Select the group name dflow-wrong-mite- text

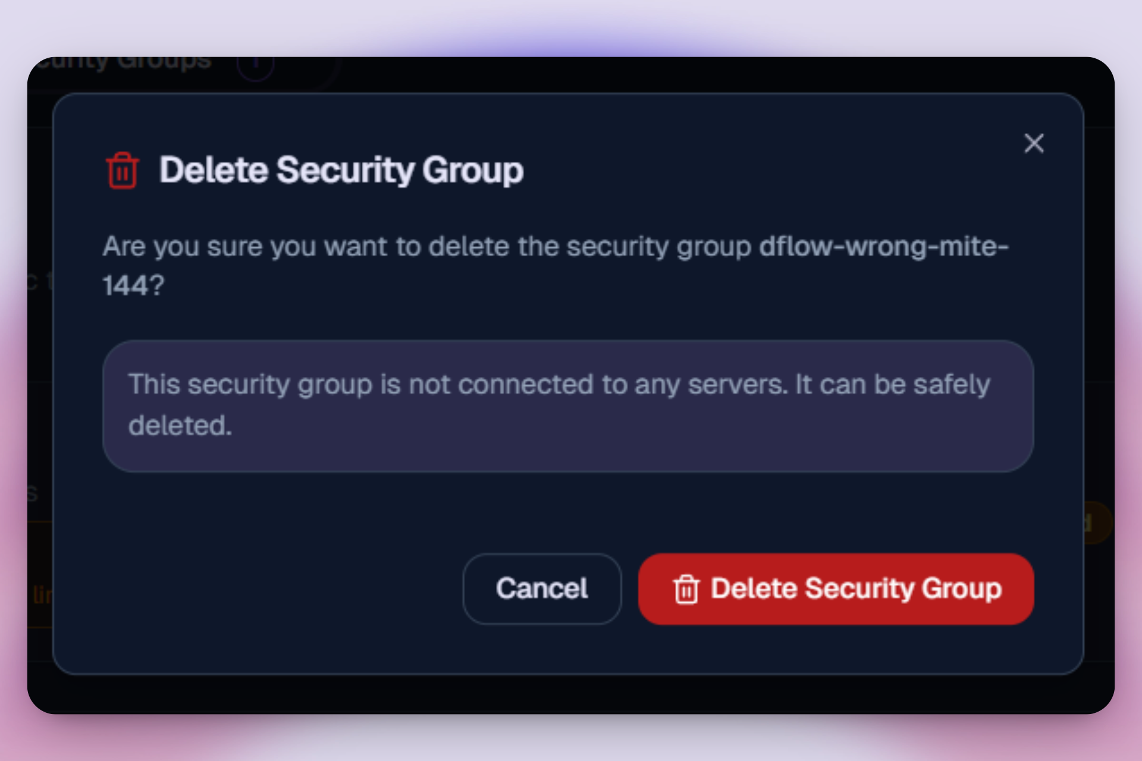(x=883, y=246)
